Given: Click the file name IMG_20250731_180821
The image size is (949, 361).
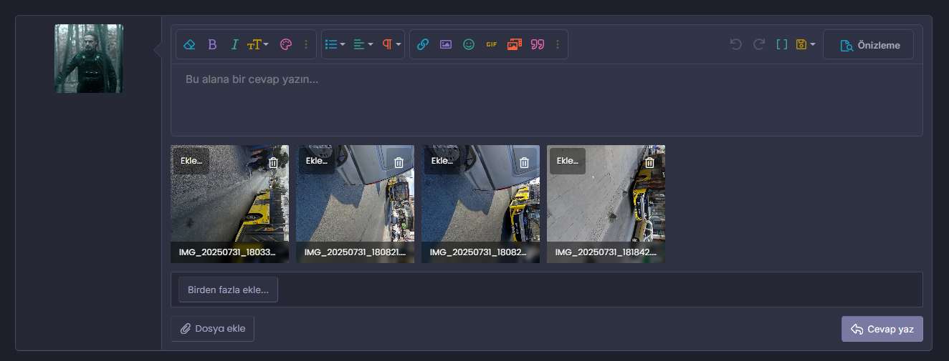Looking at the screenshot, I should coord(355,252).
